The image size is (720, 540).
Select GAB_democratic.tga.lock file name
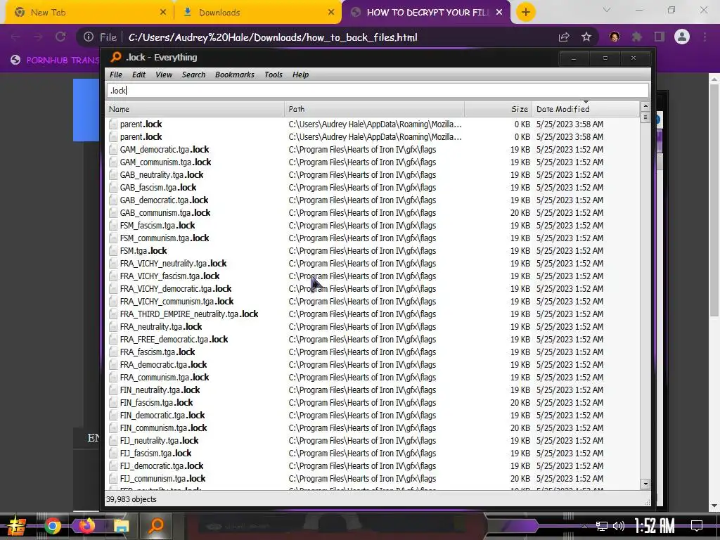(164, 200)
